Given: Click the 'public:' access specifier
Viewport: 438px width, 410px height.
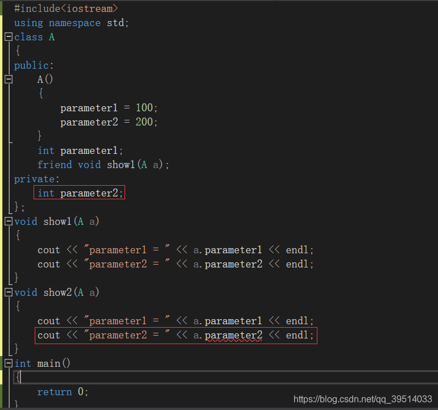Looking at the screenshot, I should [x=34, y=65].
